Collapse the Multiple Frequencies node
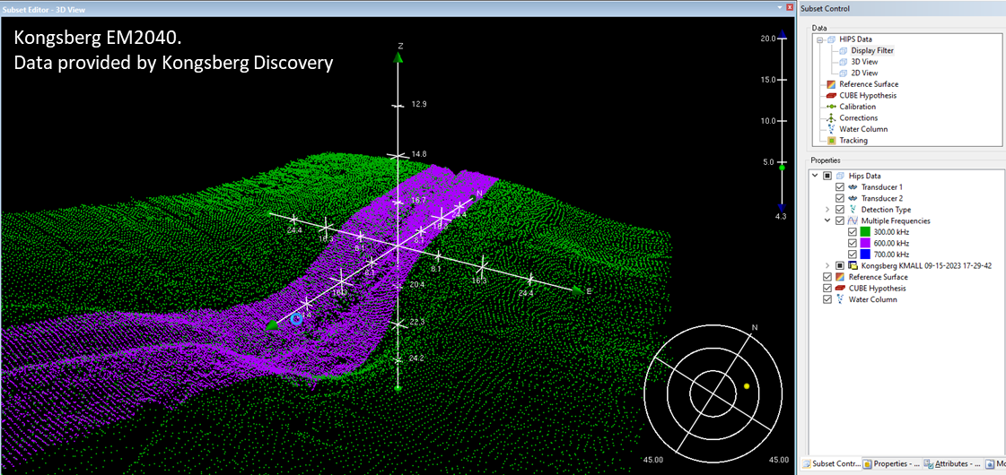Screen dimensions: 1006x475 pyautogui.click(x=827, y=220)
